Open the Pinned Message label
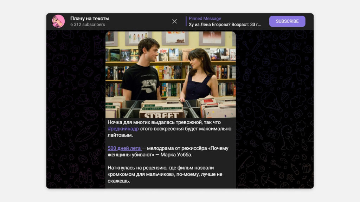Screen dimensions: 360x202 (205, 18)
